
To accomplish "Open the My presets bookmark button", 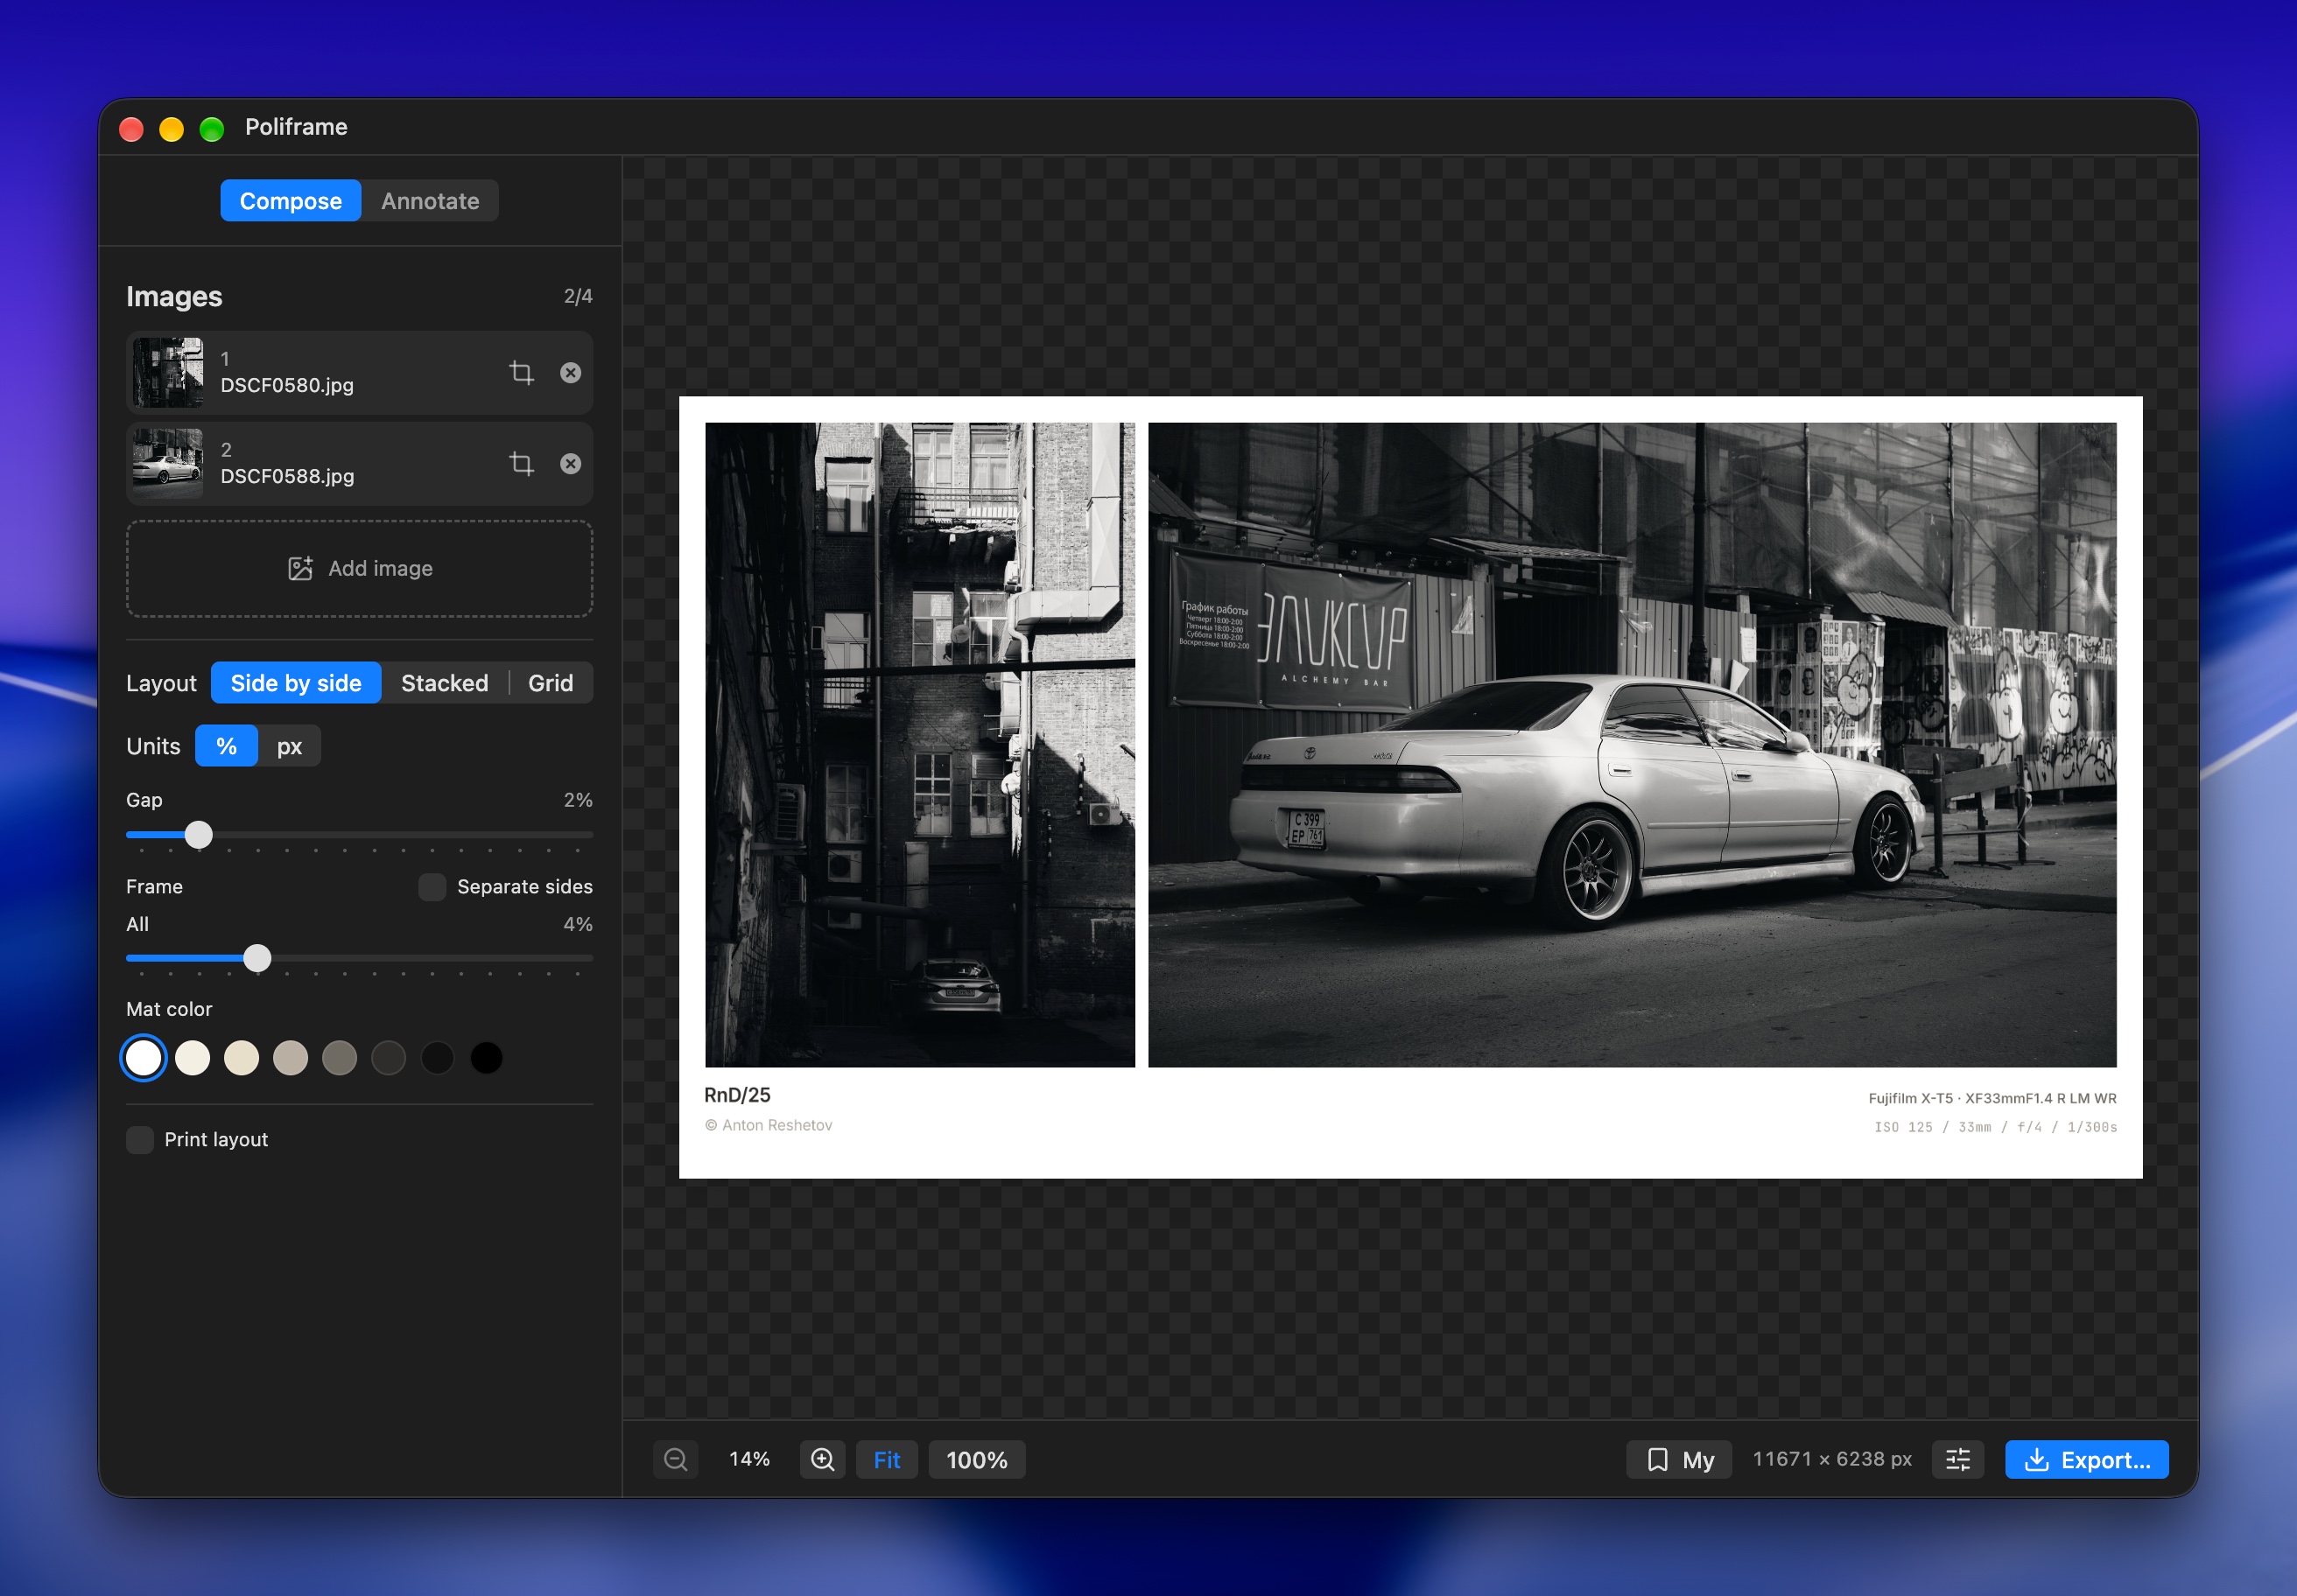I will 1680,1460.
